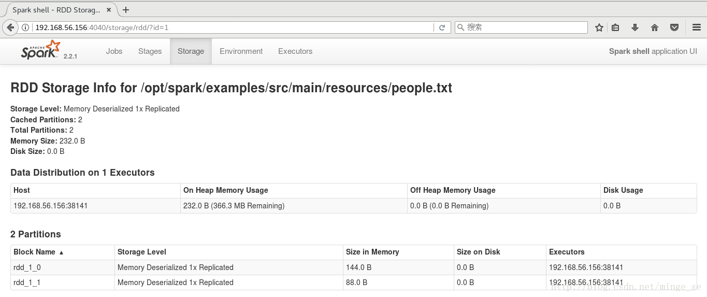Switch to the Stages tab

tap(150, 51)
